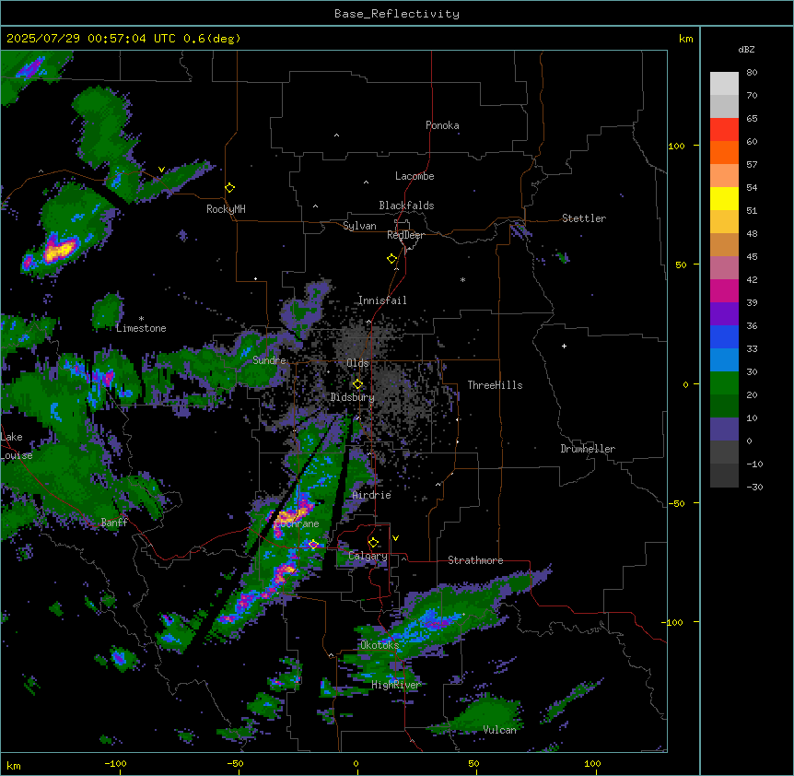The height and width of the screenshot is (776, 794).
Task: Click the Cochrane city label
Action: tap(297, 523)
